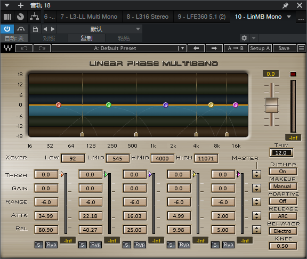The image size is (307, 259).
Task: Click the master output fader handle
Action: tap(272, 105)
